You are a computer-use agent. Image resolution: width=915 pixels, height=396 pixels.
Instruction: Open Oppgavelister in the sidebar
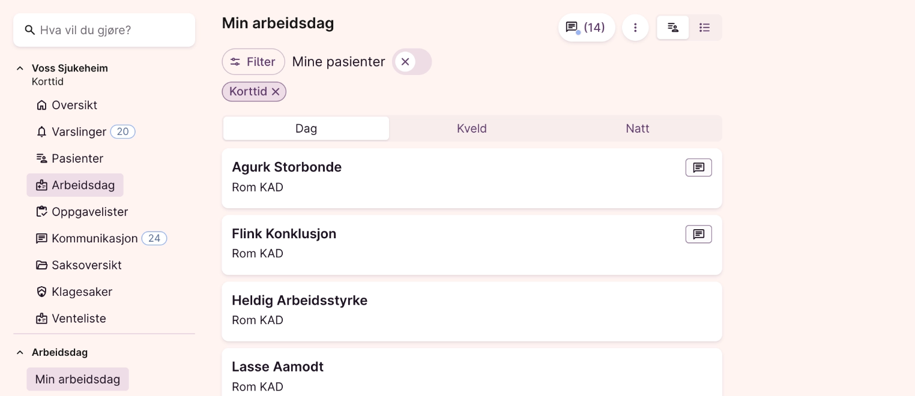click(89, 212)
